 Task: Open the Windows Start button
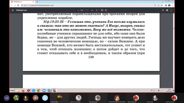click(12, 90)
